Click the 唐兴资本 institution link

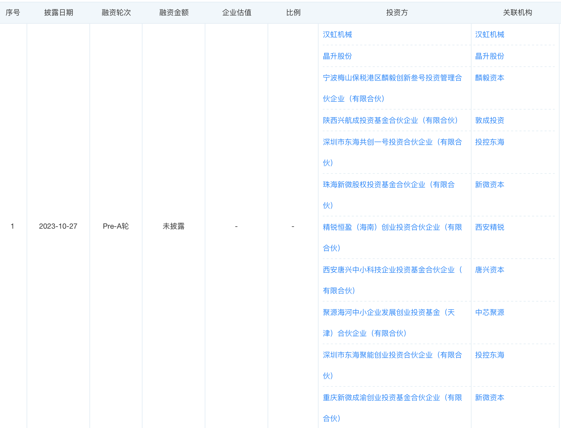[x=489, y=270]
